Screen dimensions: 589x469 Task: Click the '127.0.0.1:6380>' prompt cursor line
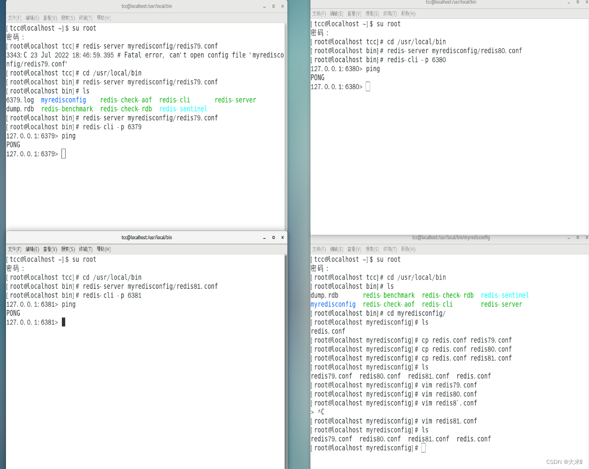(x=340, y=87)
